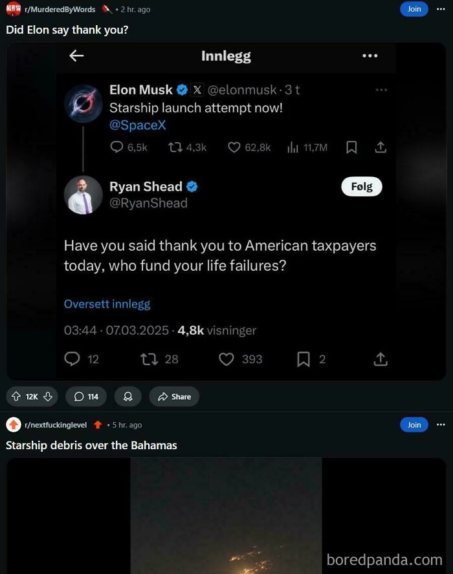
Task: Open the Oversett innlegg translation link
Action: pos(107,304)
